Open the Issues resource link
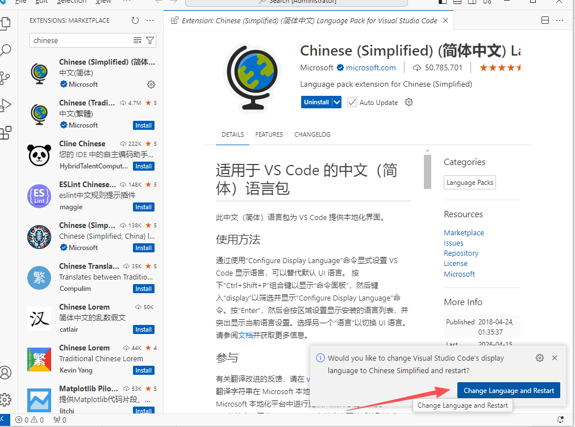 [x=453, y=243]
